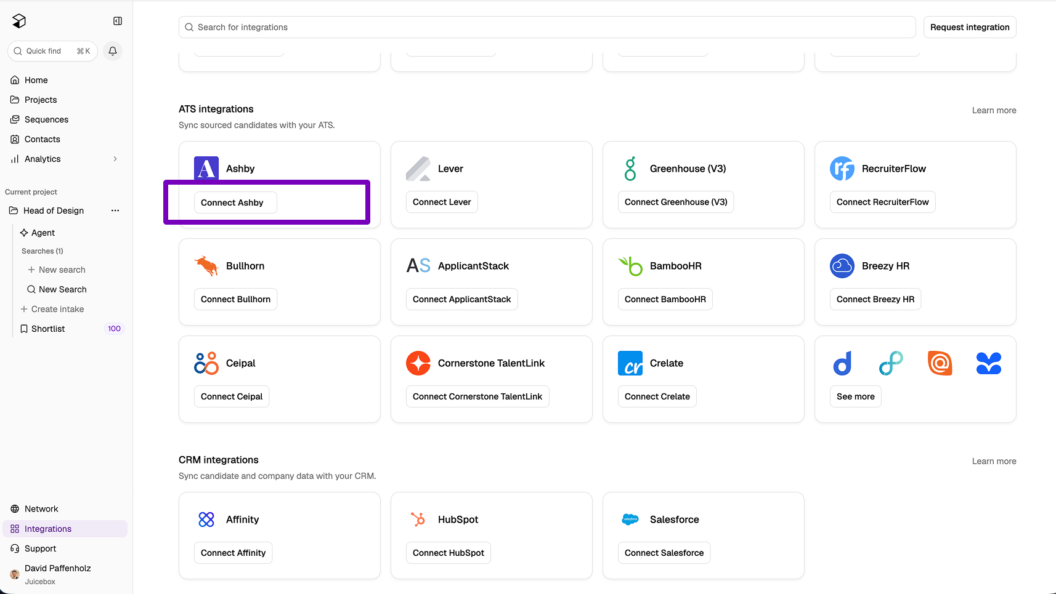This screenshot has height=594, width=1056.
Task: Click Connect Ashby button
Action: (235, 203)
